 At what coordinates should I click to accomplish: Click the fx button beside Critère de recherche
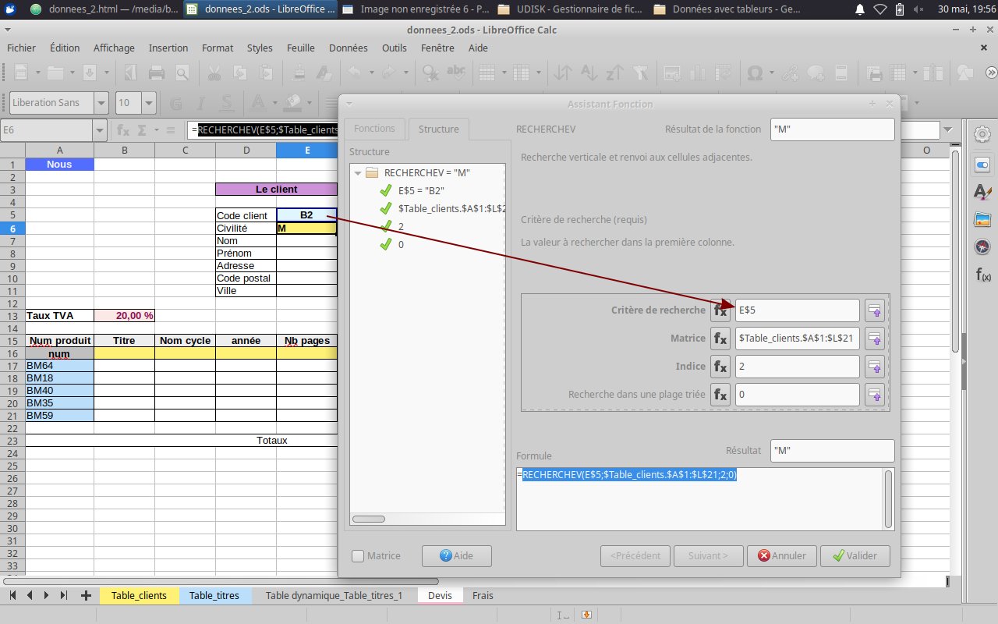[720, 310]
